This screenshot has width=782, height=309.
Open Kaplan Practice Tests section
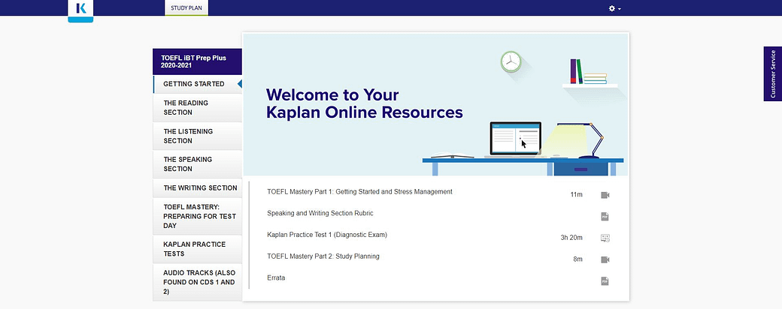point(198,249)
